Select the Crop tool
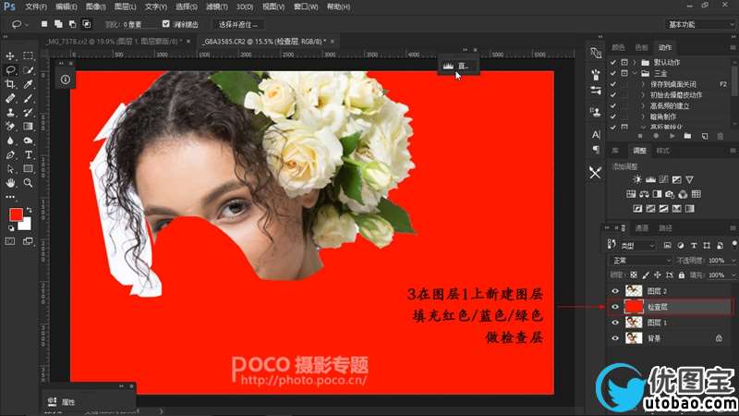 (10, 83)
